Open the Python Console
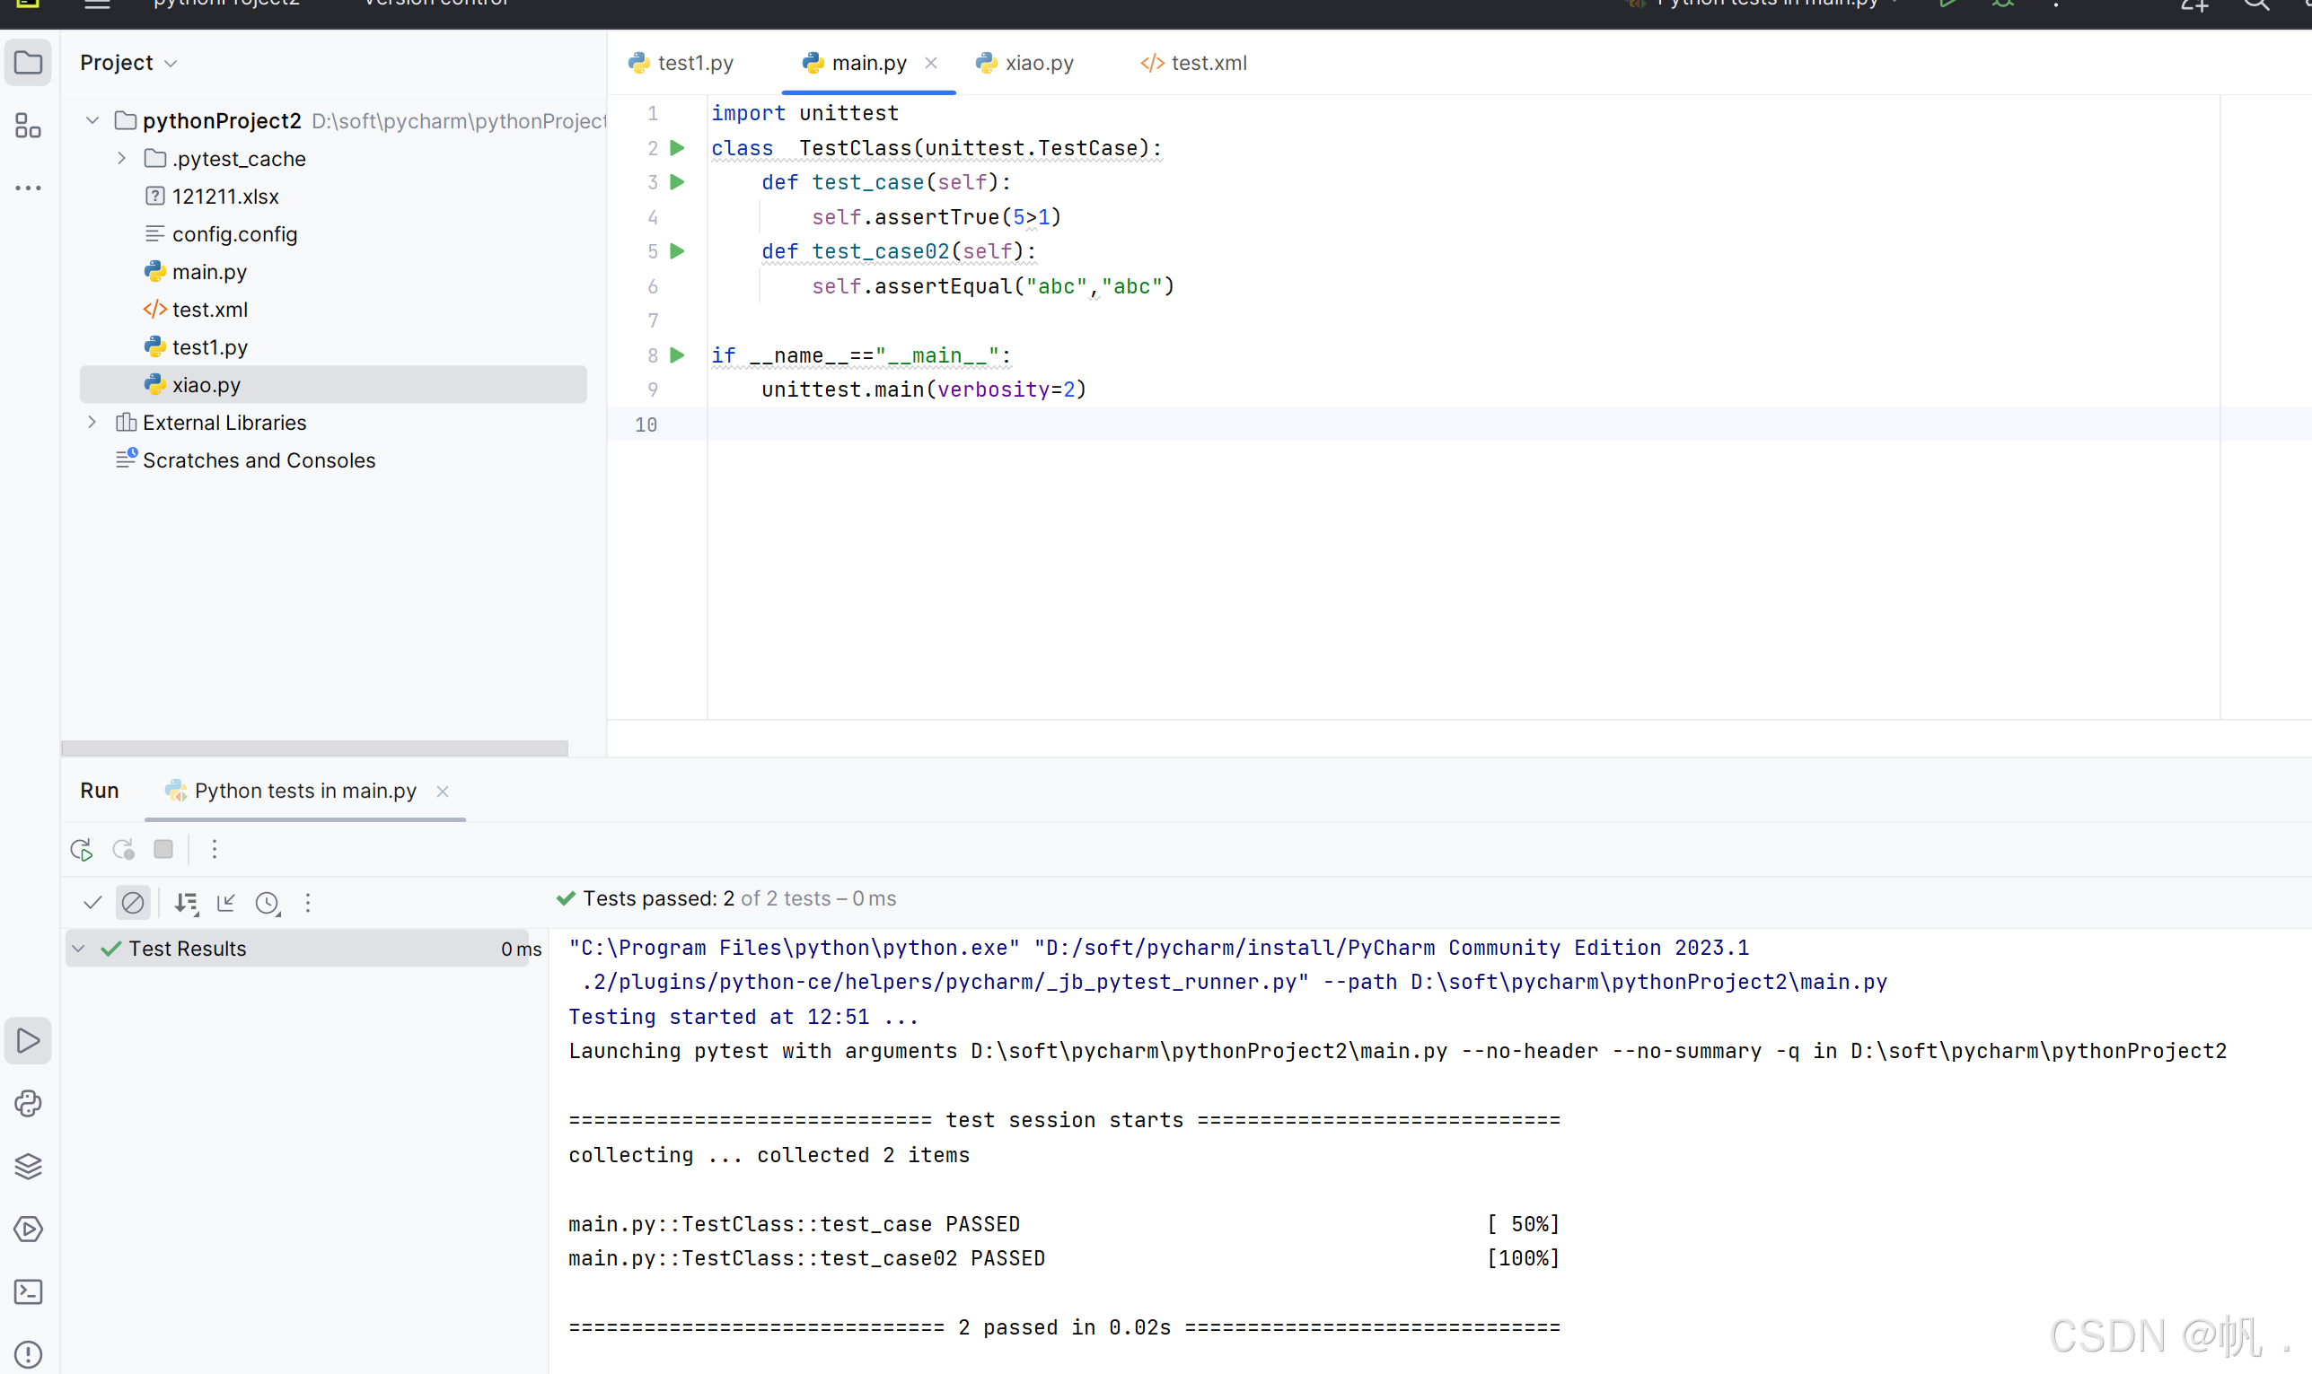This screenshot has width=2312, height=1374. tap(29, 1104)
